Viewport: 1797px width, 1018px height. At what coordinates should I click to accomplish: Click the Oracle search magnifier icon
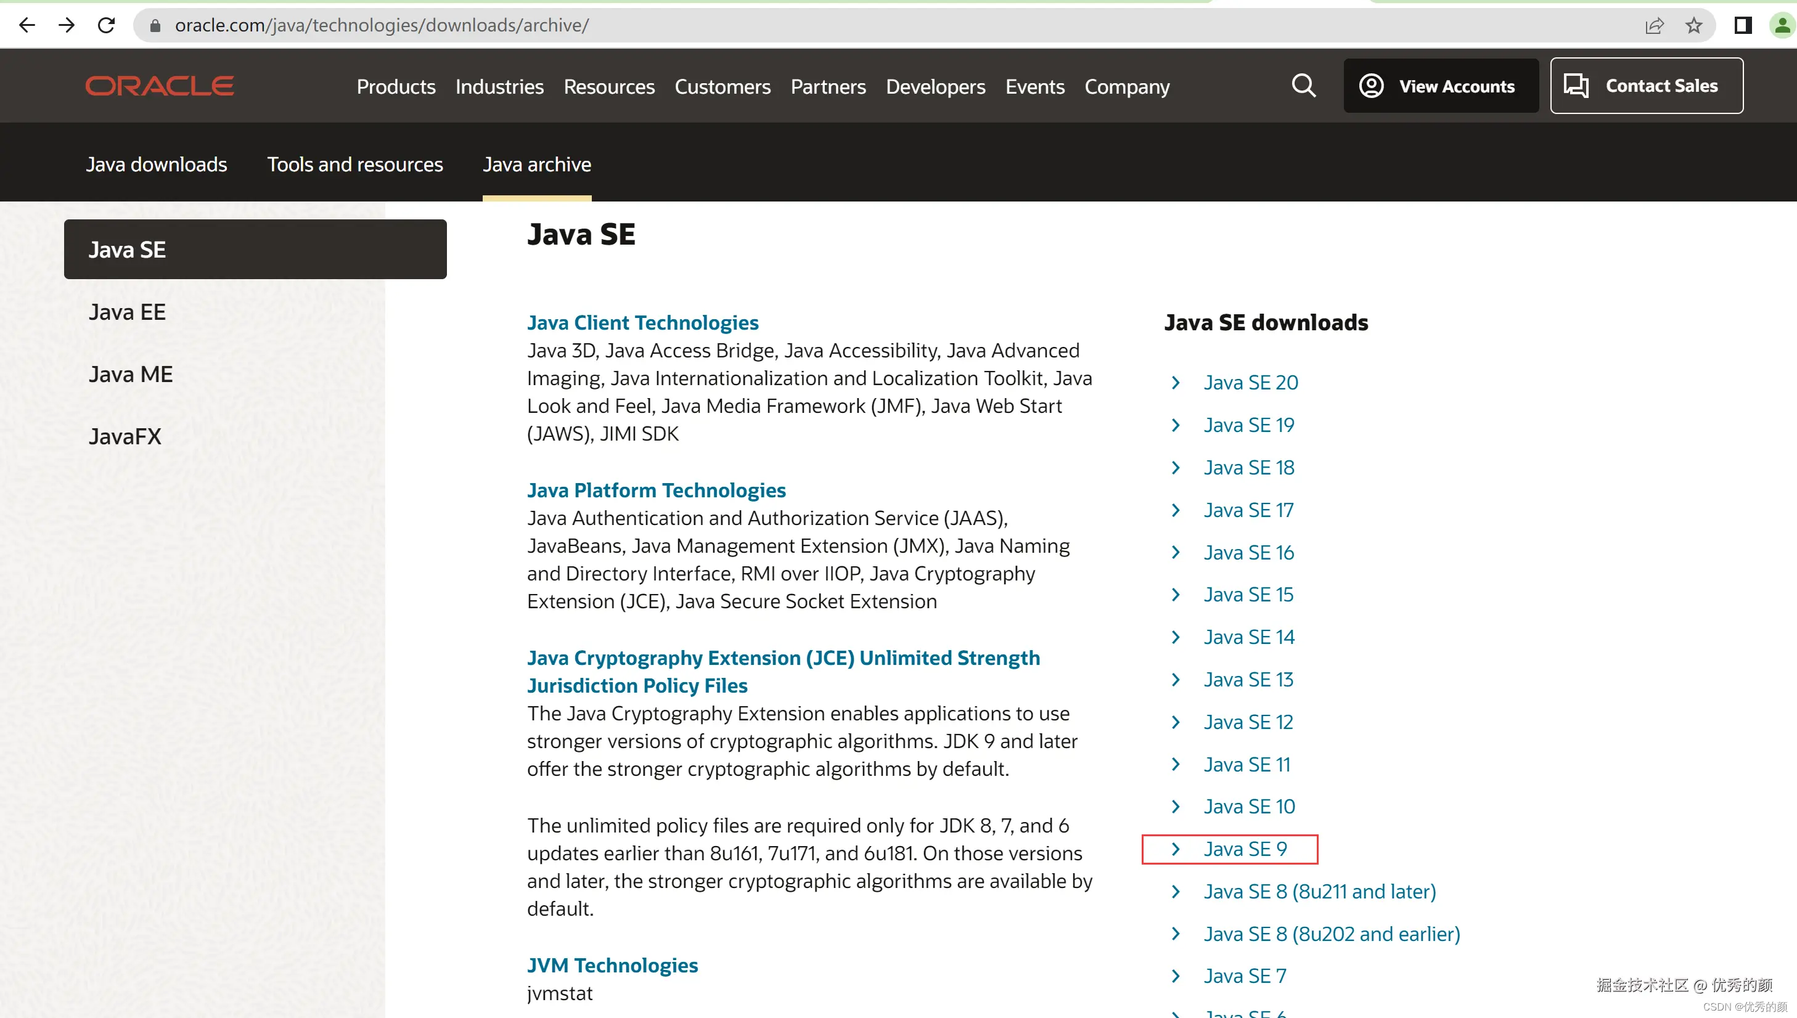click(1303, 86)
